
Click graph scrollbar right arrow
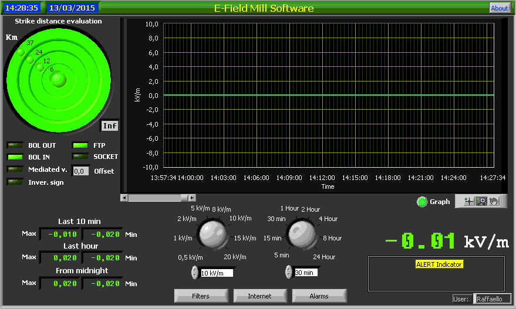tap(192, 198)
